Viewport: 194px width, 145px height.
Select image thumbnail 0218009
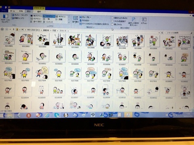click(x=106, y=90)
